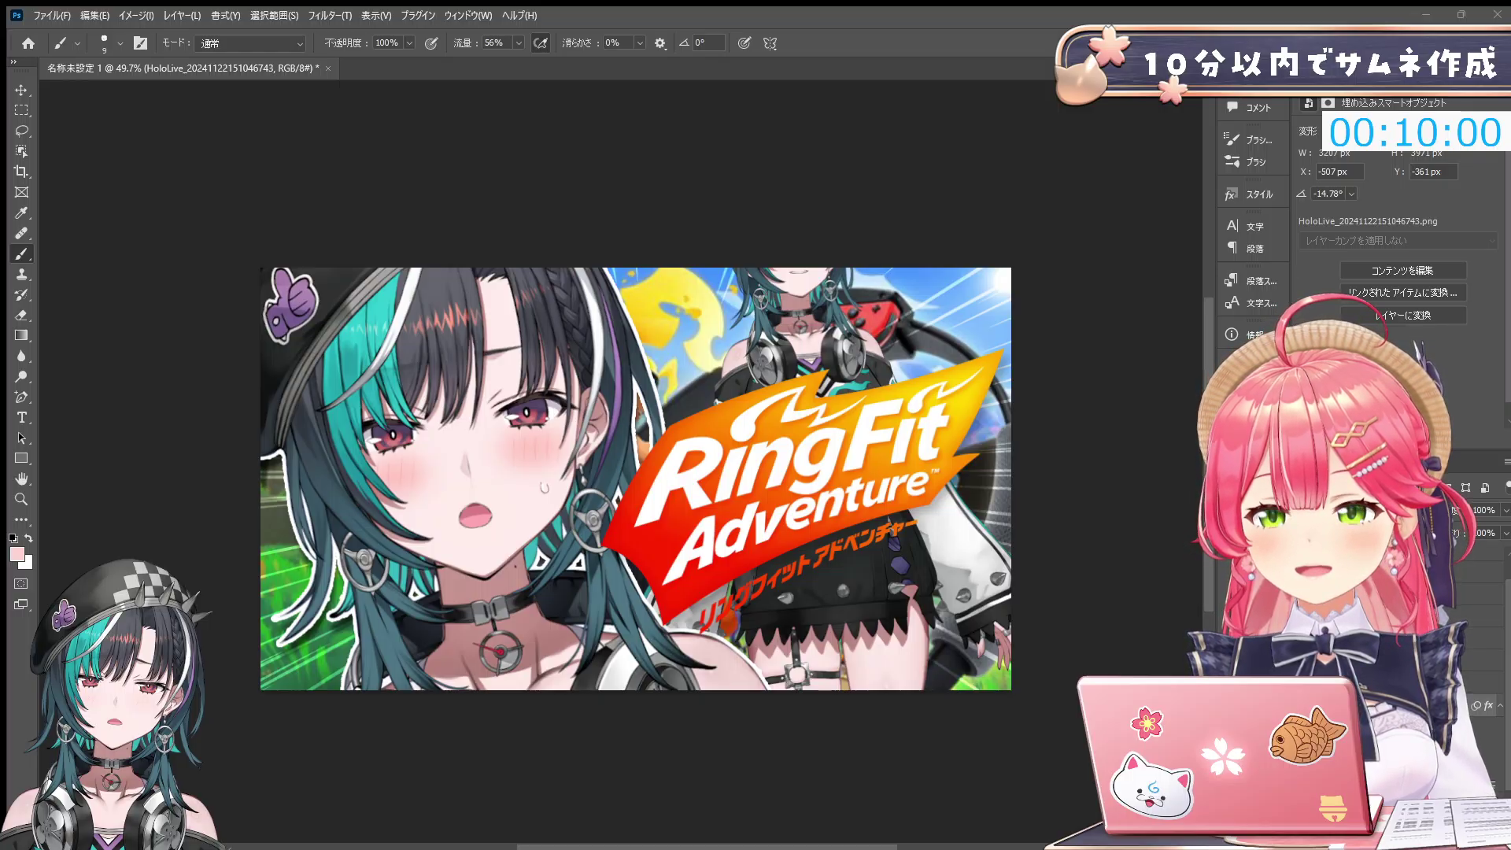Select the Spot Healing Brush tool
1511x850 pixels.
coord(21,233)
